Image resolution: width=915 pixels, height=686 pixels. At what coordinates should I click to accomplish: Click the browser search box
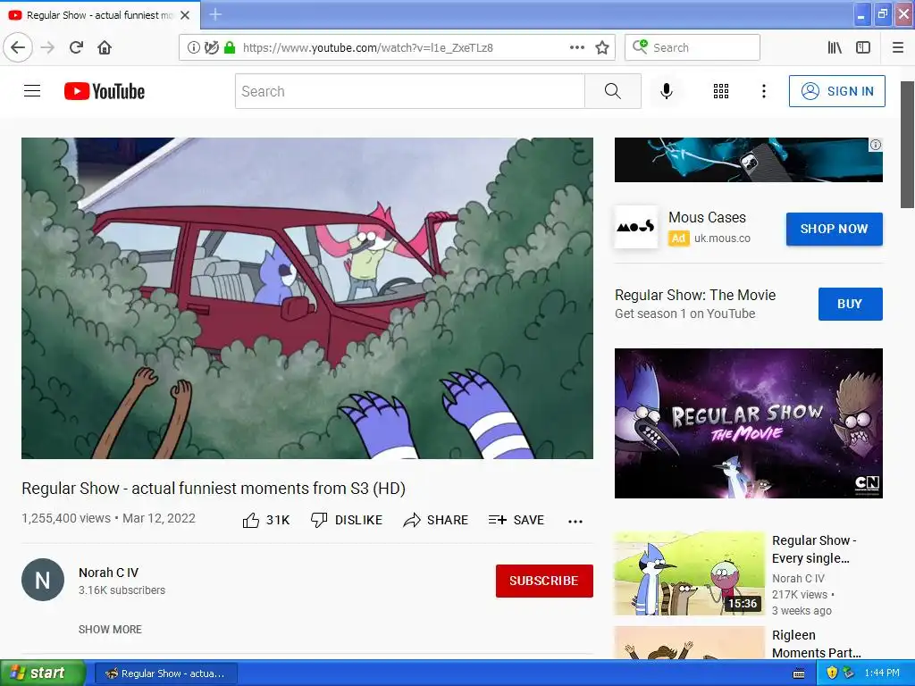(x=693, y=47)
